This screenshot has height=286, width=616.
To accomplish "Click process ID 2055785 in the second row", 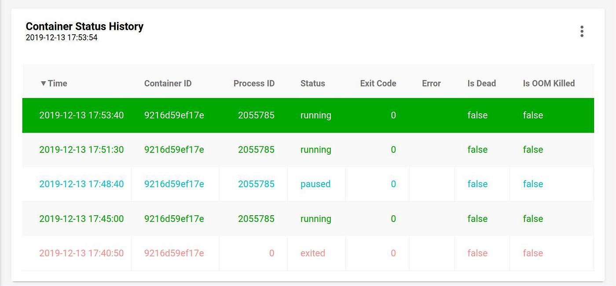I will click(x=257, y=149).
